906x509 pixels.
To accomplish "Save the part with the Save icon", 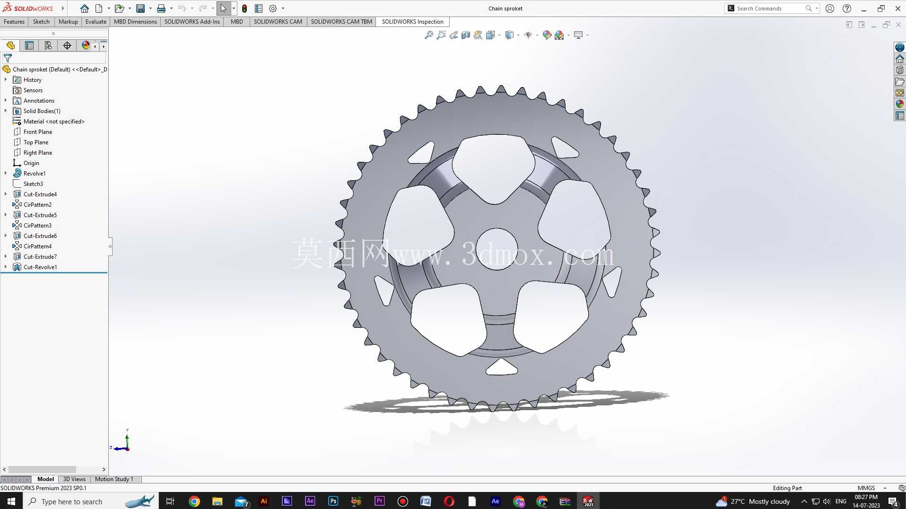I will point(140,9).
